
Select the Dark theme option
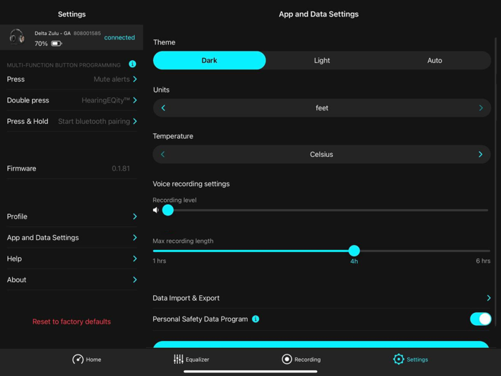pyautogui.click(x=209, y=60)
